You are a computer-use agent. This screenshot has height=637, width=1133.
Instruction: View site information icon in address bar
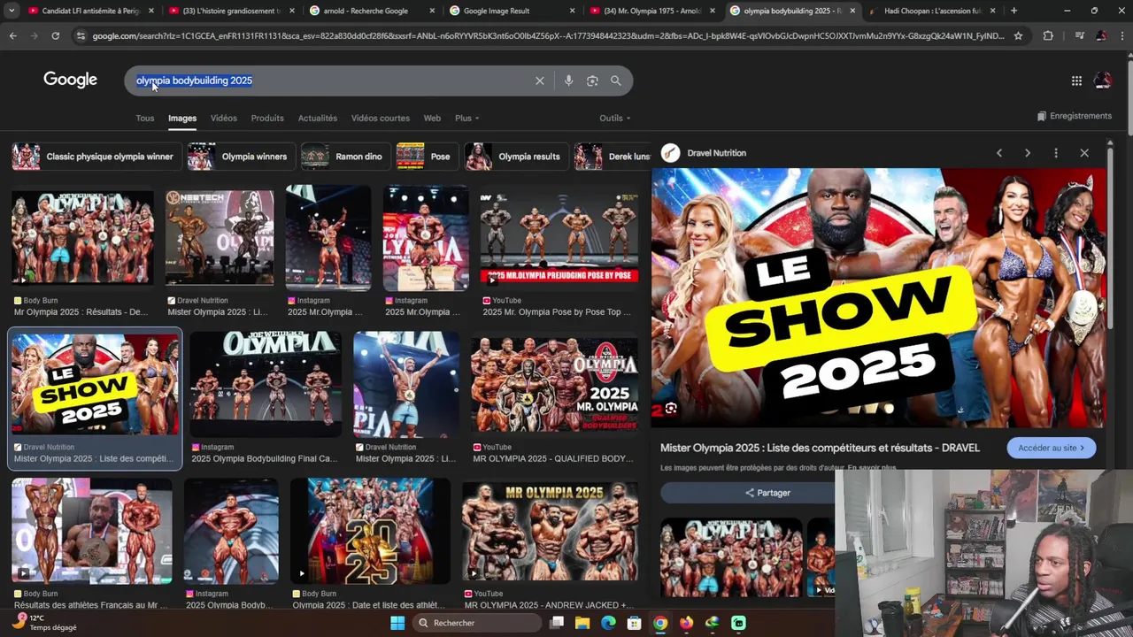tap(81, 35)
